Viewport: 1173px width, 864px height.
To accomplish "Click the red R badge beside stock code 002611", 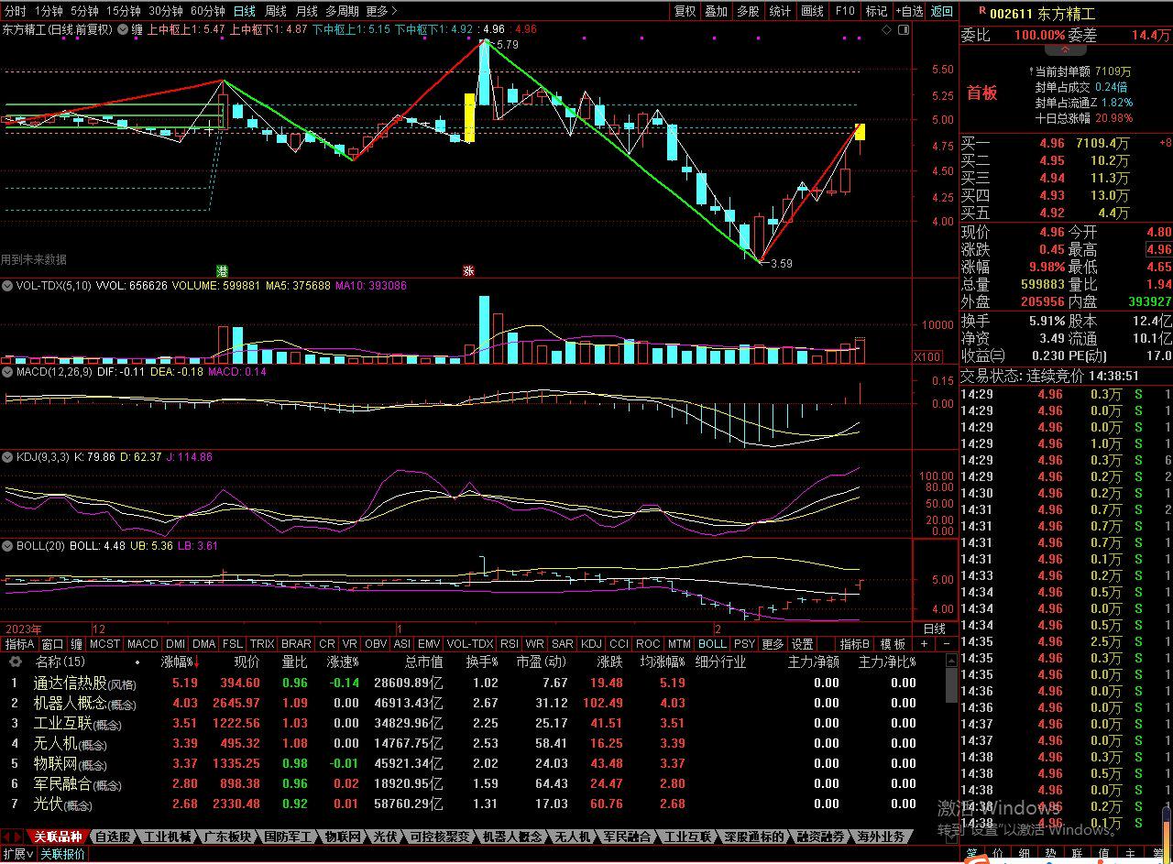I will [981, 11].
